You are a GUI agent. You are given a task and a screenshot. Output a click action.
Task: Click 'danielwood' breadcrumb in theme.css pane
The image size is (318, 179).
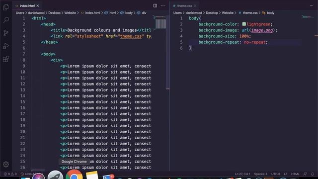click(x=194, y=13)
